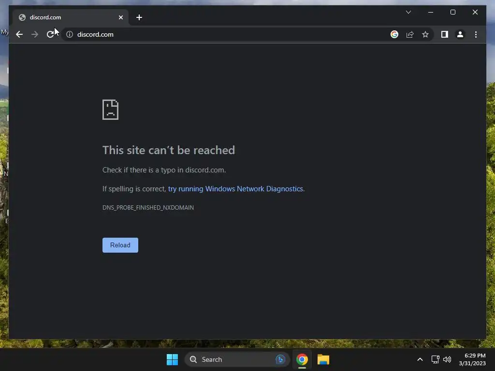Open a new tab with plus button
495x371 pixels.
point(139,17)
